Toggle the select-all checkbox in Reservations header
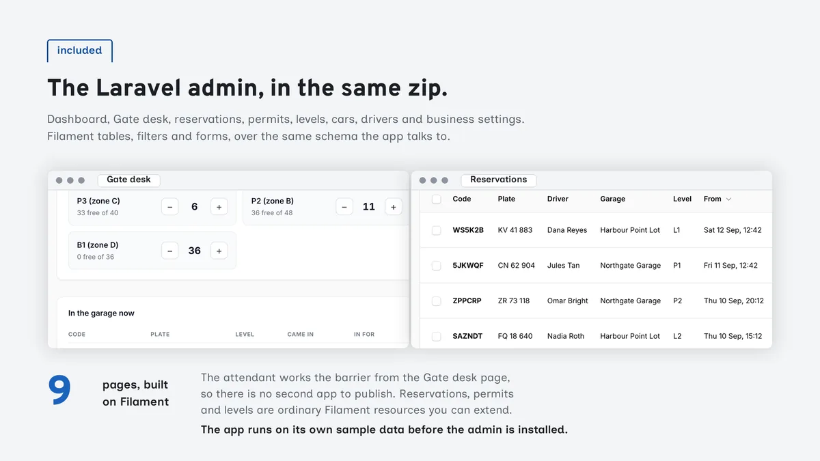 [436, 199]
